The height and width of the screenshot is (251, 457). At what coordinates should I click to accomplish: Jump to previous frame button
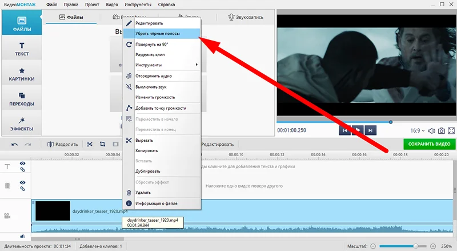[x=345, y=130]
